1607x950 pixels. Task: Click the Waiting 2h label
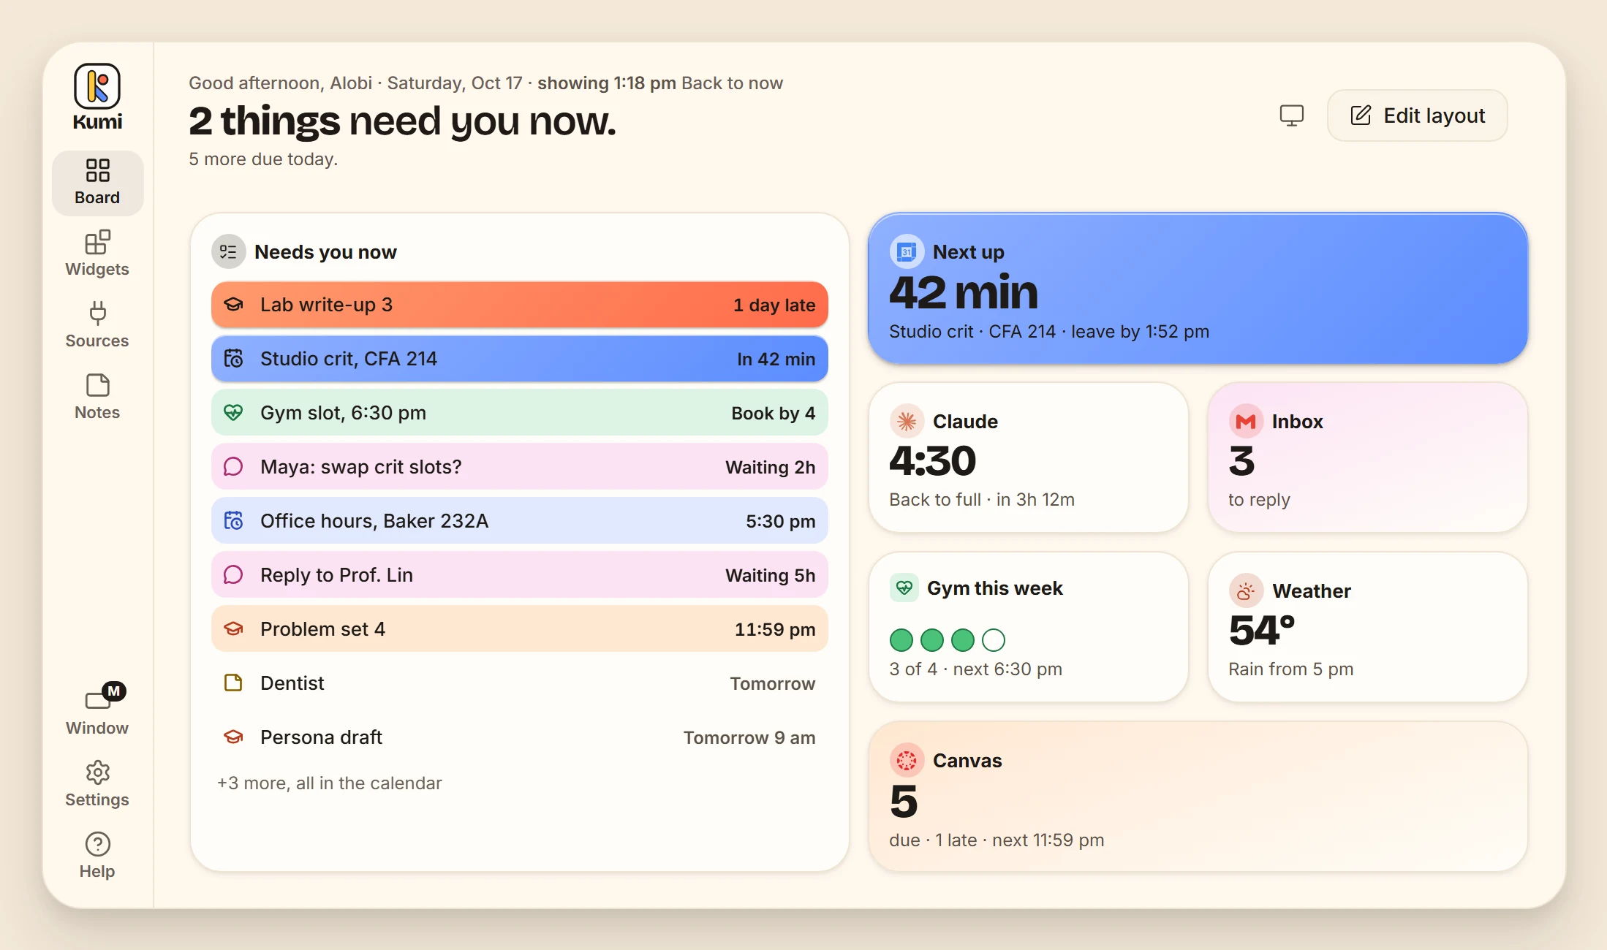tap(771, 468)
